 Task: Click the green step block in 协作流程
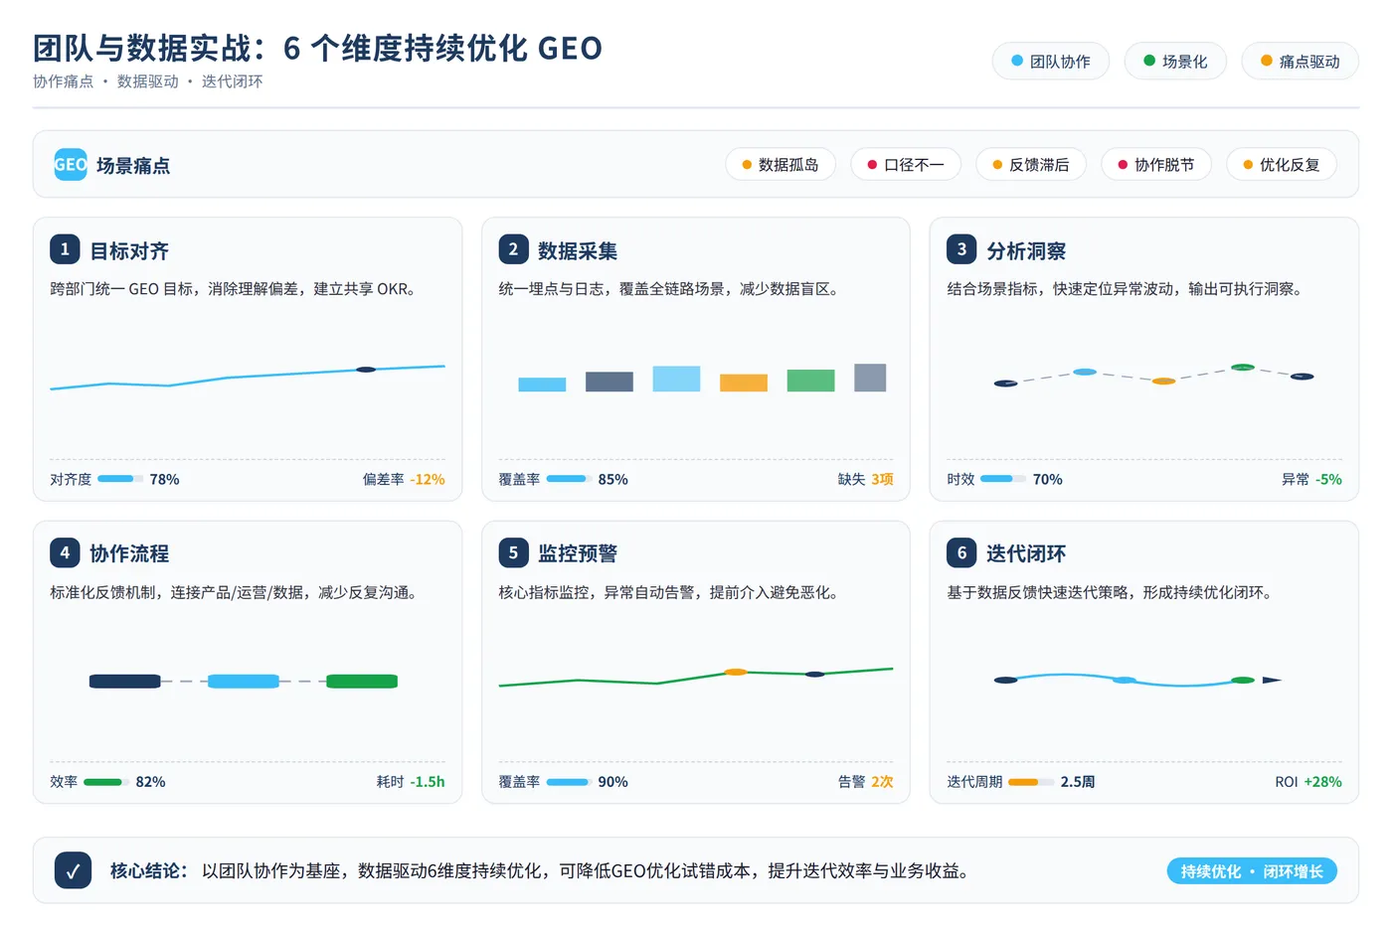pyautogui.click(x=362, y=682)
